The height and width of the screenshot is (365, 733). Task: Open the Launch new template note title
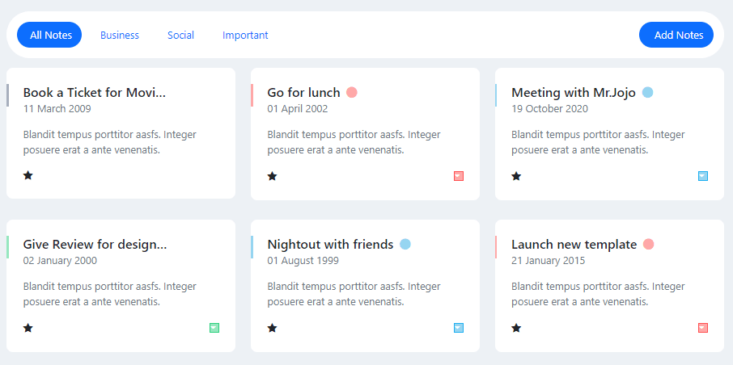click(574, 244)
